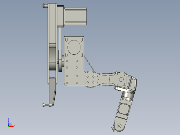Click the blue Z axis label
The width and height of the screenshot is (180, 135).
point(9,119)
